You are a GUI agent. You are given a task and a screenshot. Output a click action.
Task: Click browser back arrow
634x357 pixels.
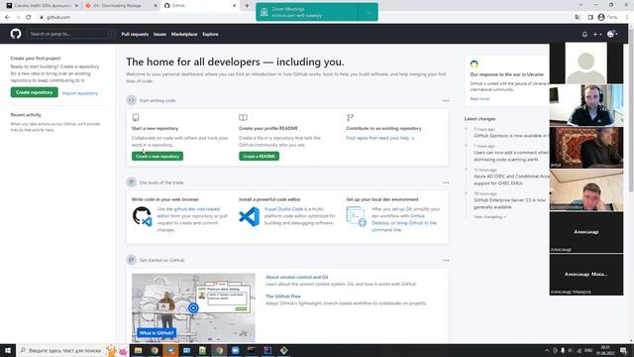pyautogui.click(x=7, y=18)
